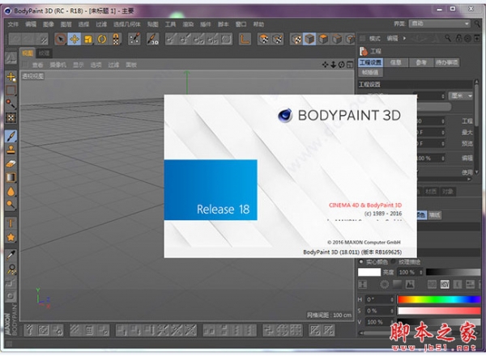Click the viewport pan move icon
Image resolution: width=486 pixels, height=356 pixels.
pos(325,65)
